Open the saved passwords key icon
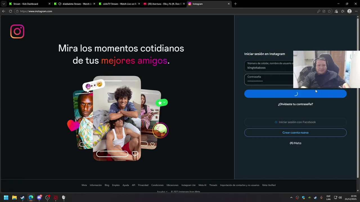The image size is (360, 202). coord(319,11)
